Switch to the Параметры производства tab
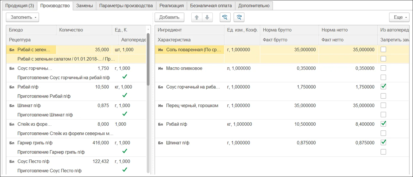 pos(126,6)
